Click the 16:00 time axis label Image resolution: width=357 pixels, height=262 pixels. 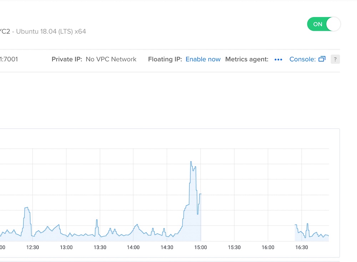click(x=268, y=247)
